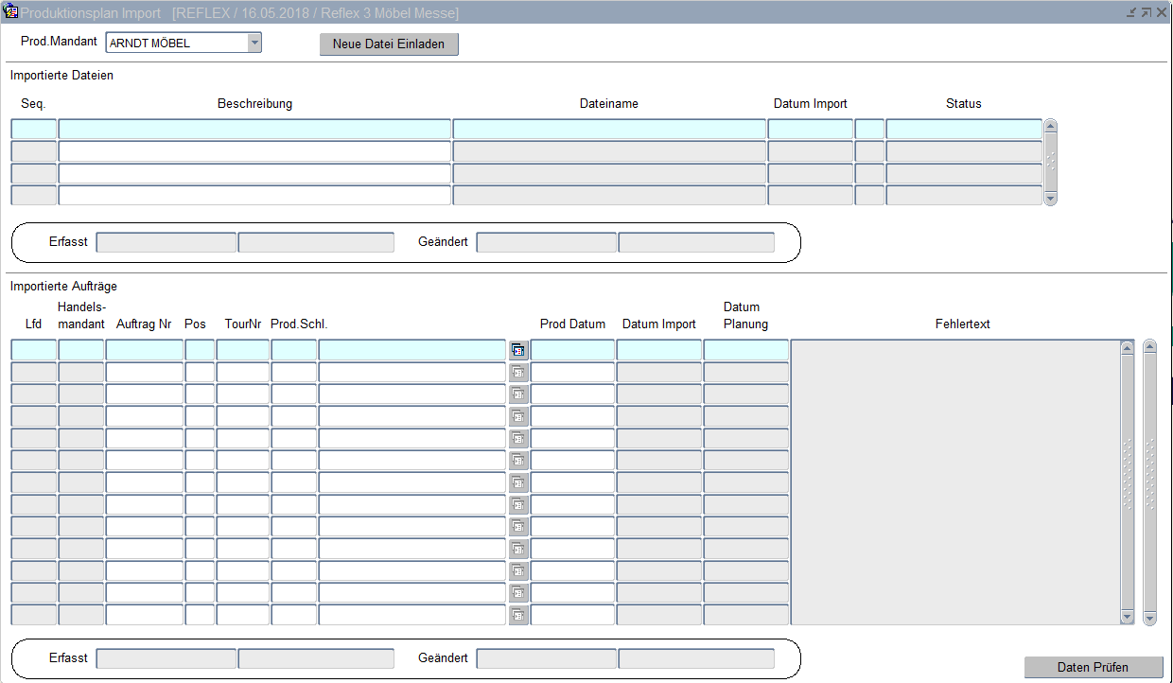Click the first row Status field
Viewport: 1173px width, 683px height.
[x=963, y=130]
